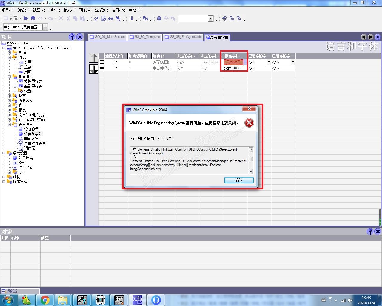This screenshot has width=382, height=306.
Task: Open the 项目(P) menu
Action: click(x=7, y=10)
